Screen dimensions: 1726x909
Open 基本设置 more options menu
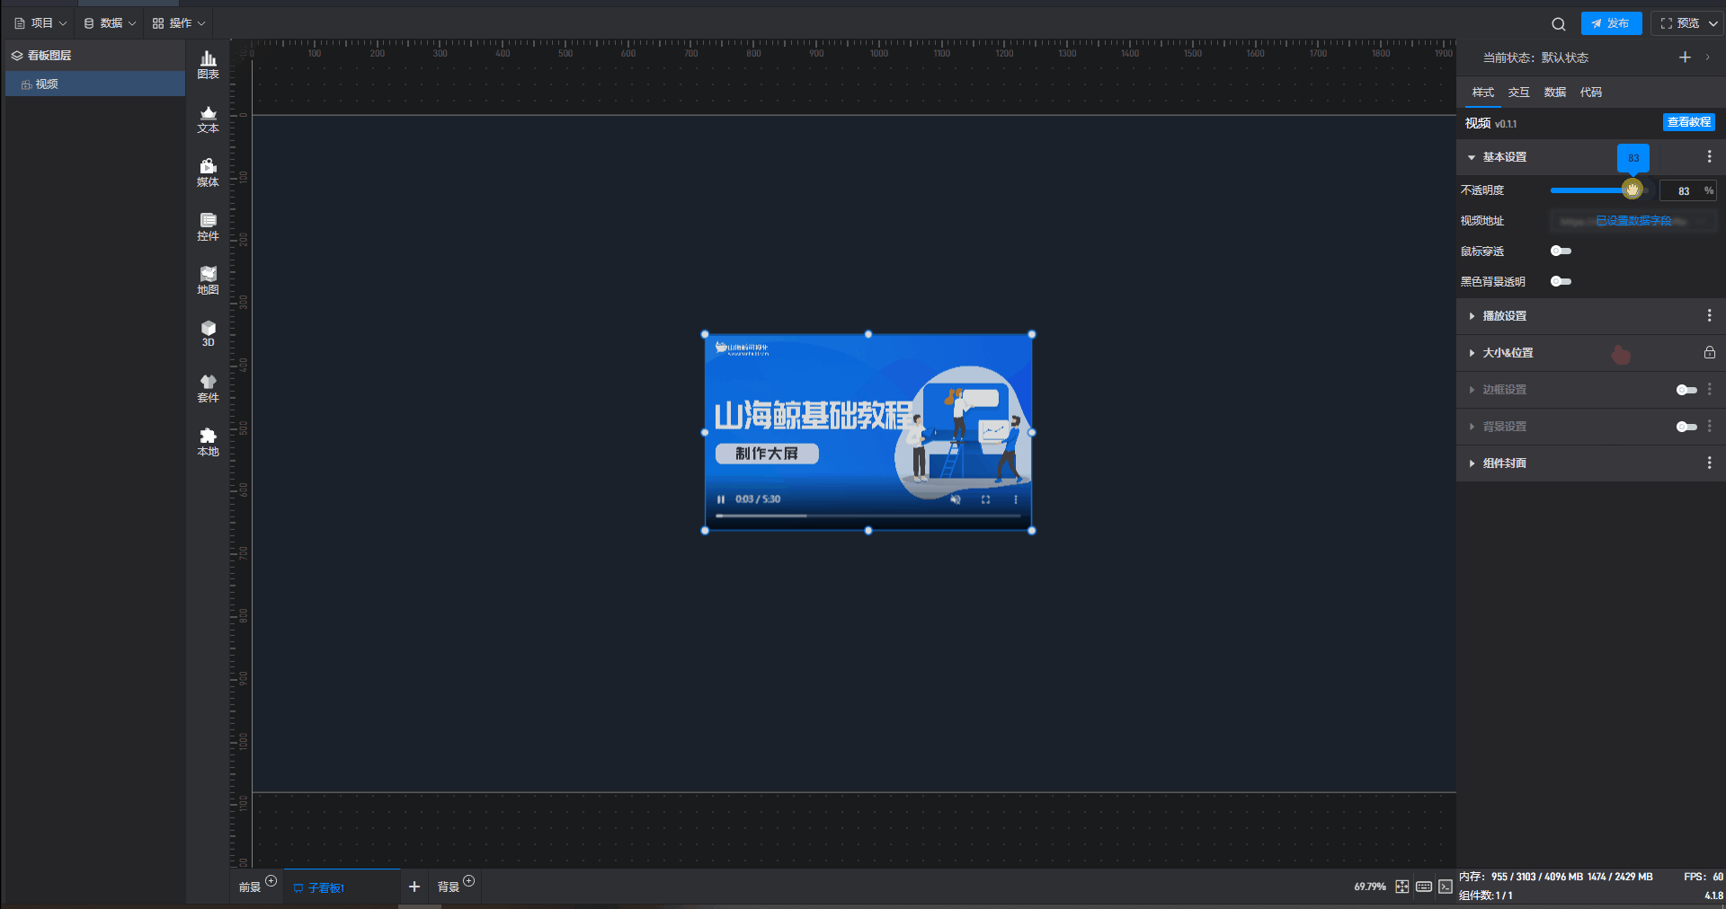pos(1709,157)
